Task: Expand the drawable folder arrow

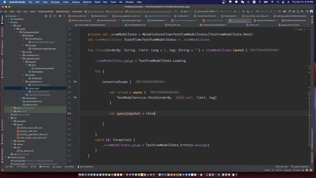Action: pyautogui.click(x=12, y=121)
